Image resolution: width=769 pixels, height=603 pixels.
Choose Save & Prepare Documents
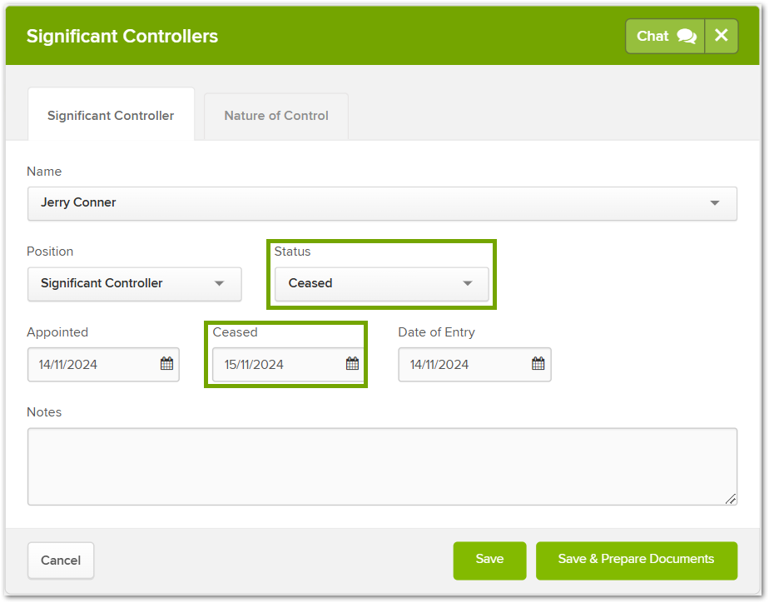click(x=636, y=560)
